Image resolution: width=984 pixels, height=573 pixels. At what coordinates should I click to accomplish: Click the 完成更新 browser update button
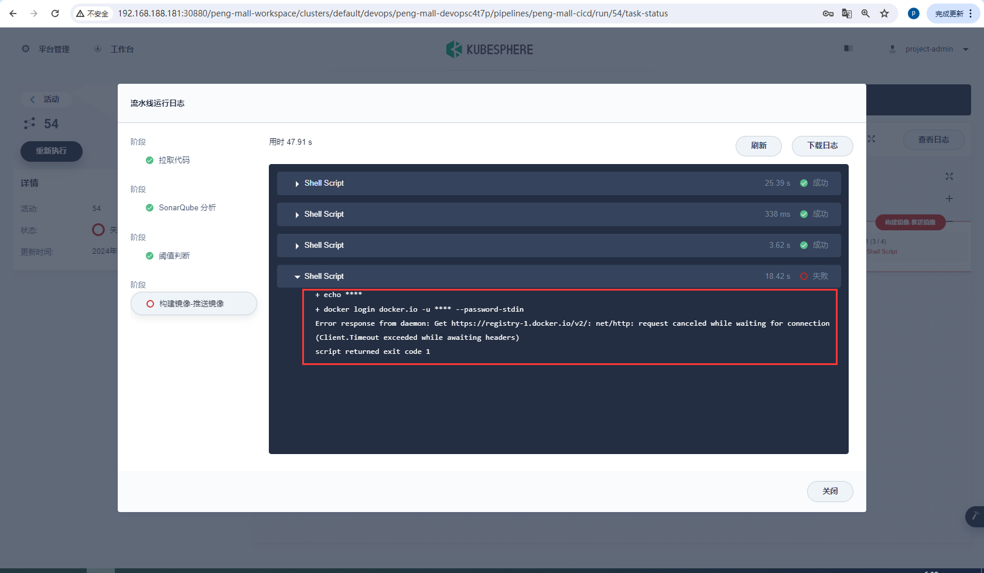[949, 13]
